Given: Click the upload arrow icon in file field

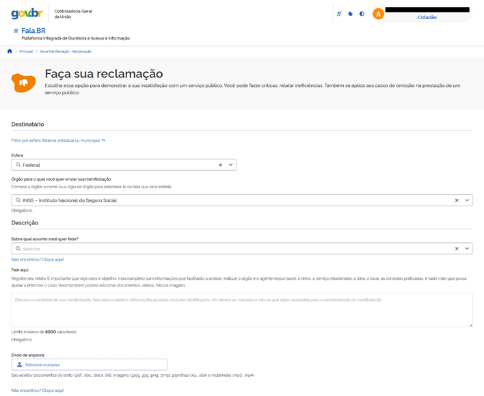Looking at the screenshot, I should pyautogui.click(x=19, y=365).
